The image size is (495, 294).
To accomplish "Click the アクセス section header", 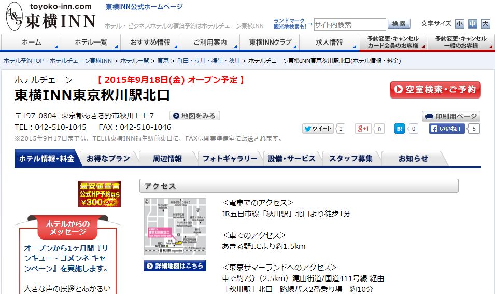I will tap(299, 186).
